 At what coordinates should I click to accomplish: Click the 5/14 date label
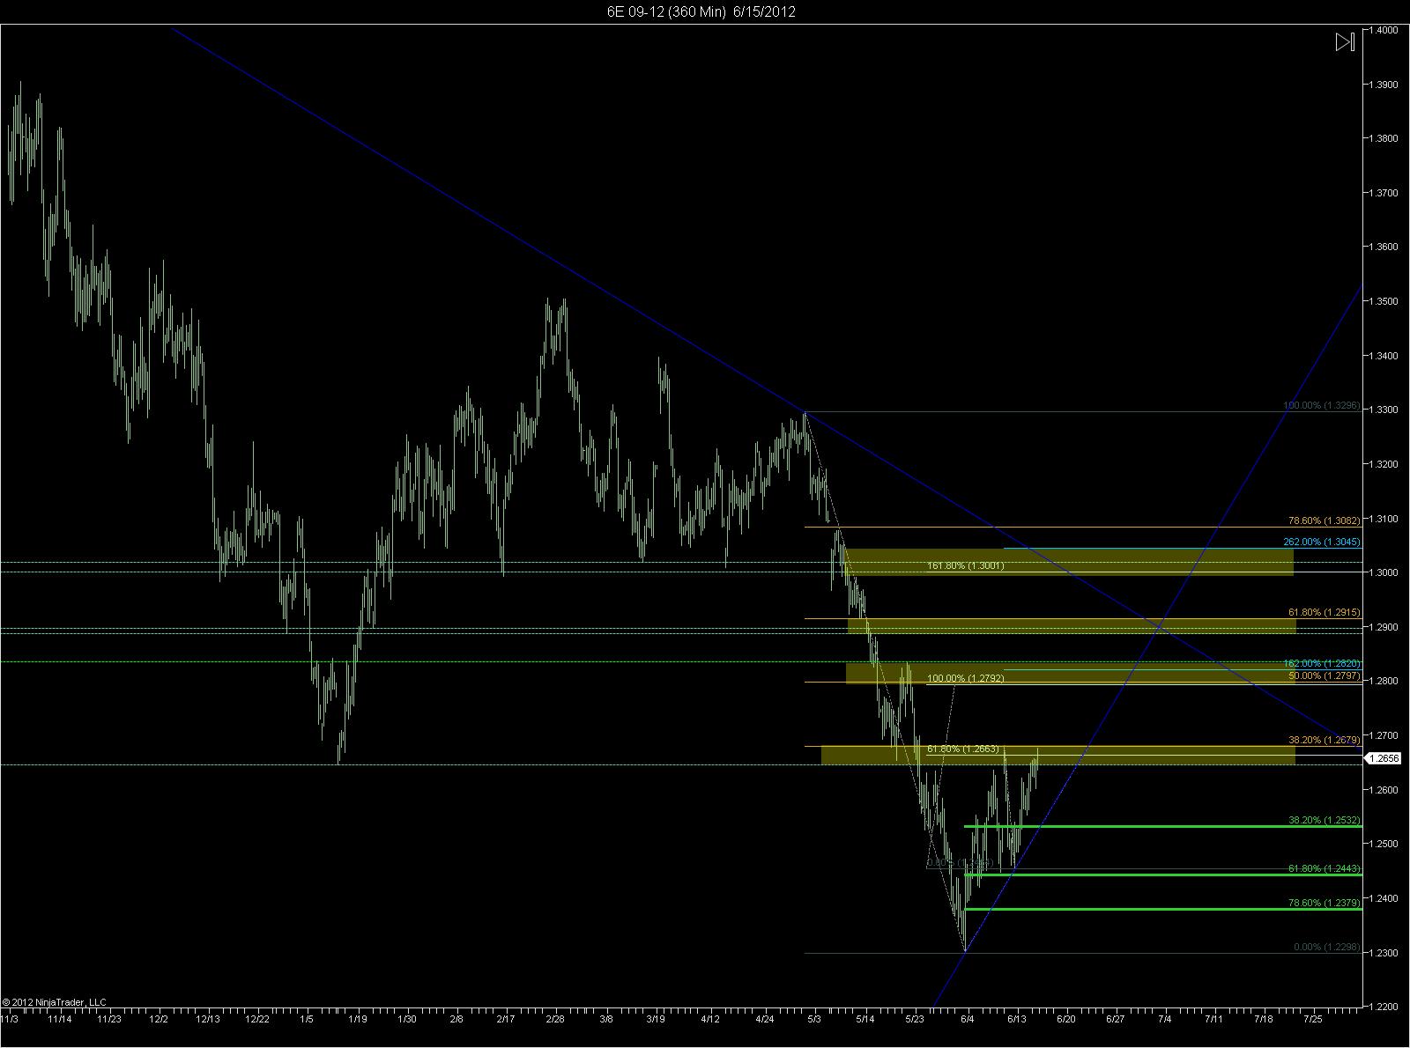click(x=864, y=1019)
